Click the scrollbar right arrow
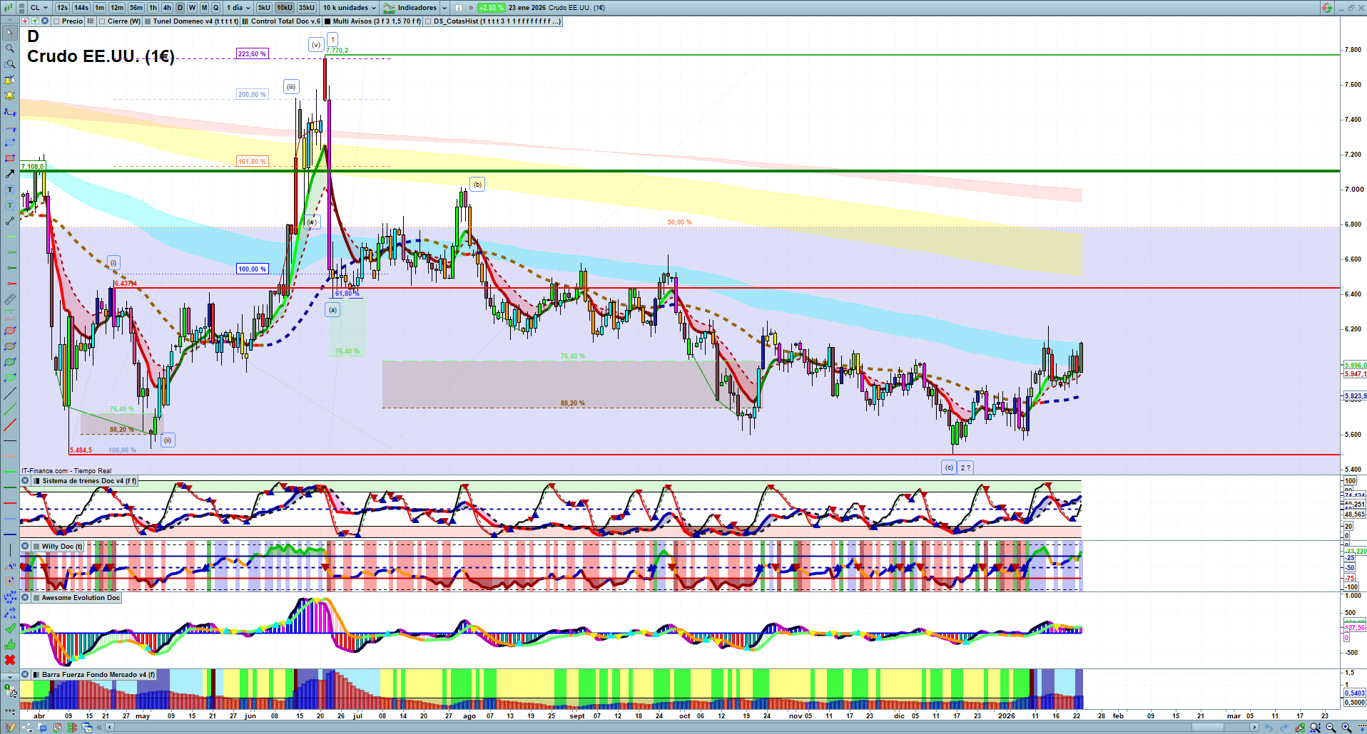Image resolution: width=1367 pixels, height=734 pixels. click(x=1255, y=728)
